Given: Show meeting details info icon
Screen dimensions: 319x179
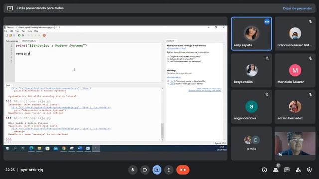Looking at the screenshot, I should coord(264,170).
